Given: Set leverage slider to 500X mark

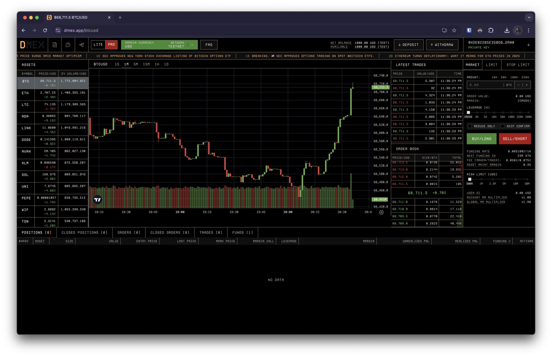Looking at the screenshot, I should click(x=528, y=113).
